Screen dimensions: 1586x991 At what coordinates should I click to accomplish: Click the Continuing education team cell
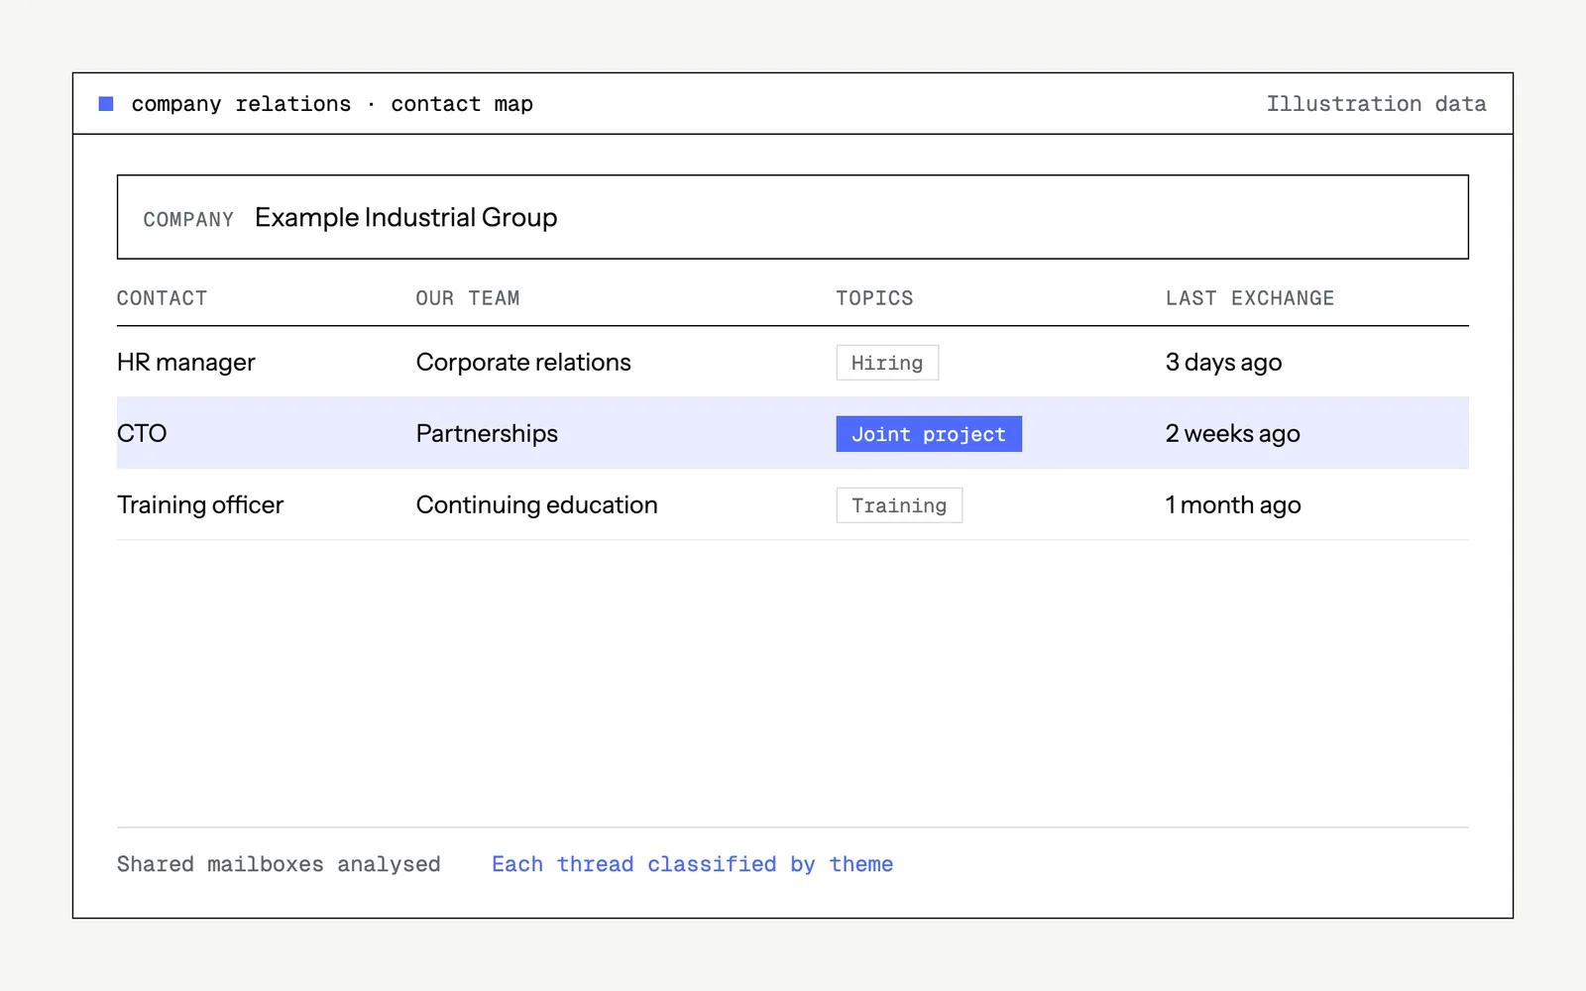[x=537, y=504]
